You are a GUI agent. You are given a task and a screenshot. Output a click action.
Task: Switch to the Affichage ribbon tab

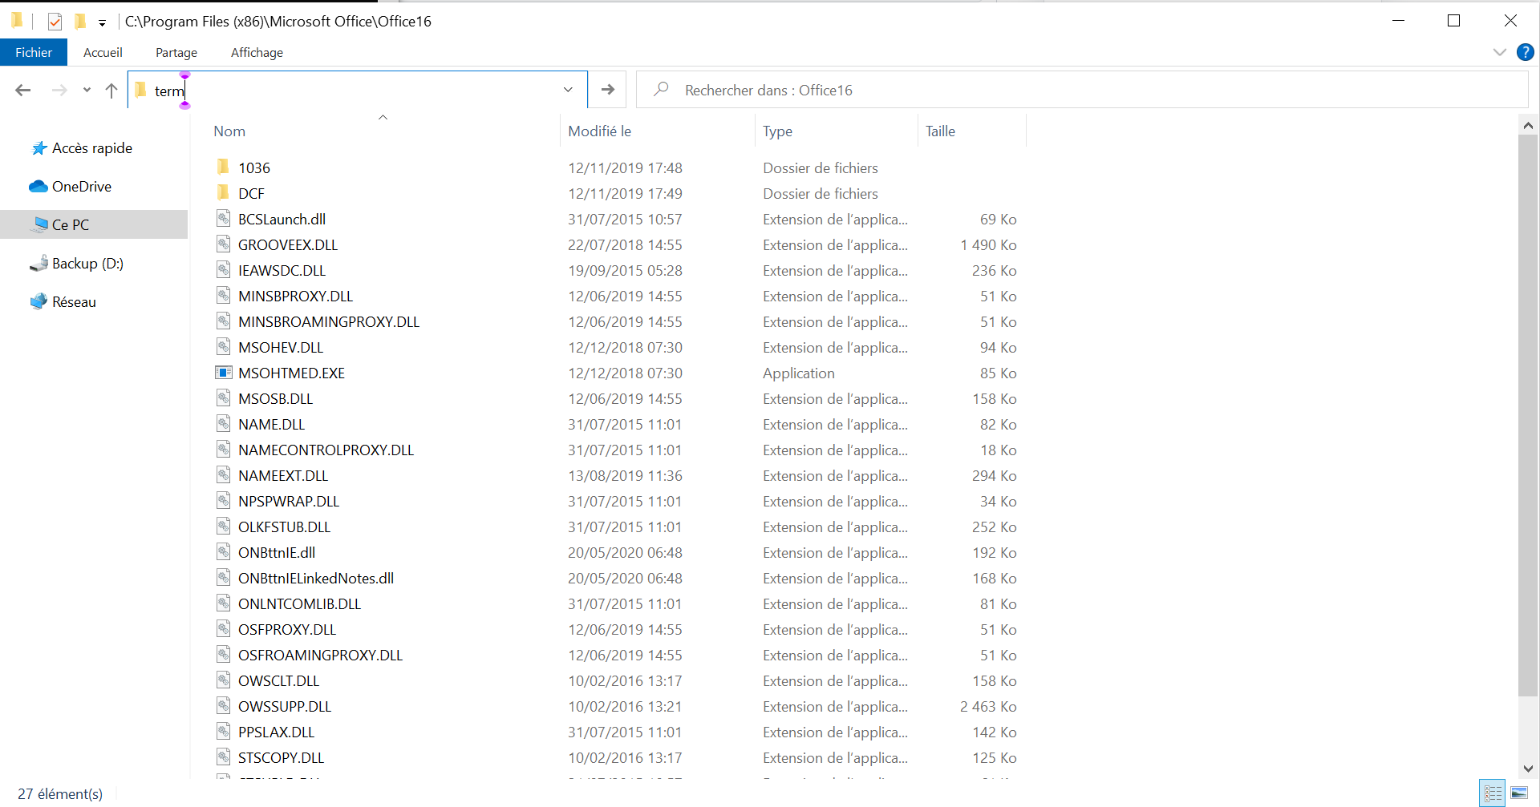point(257,52)
